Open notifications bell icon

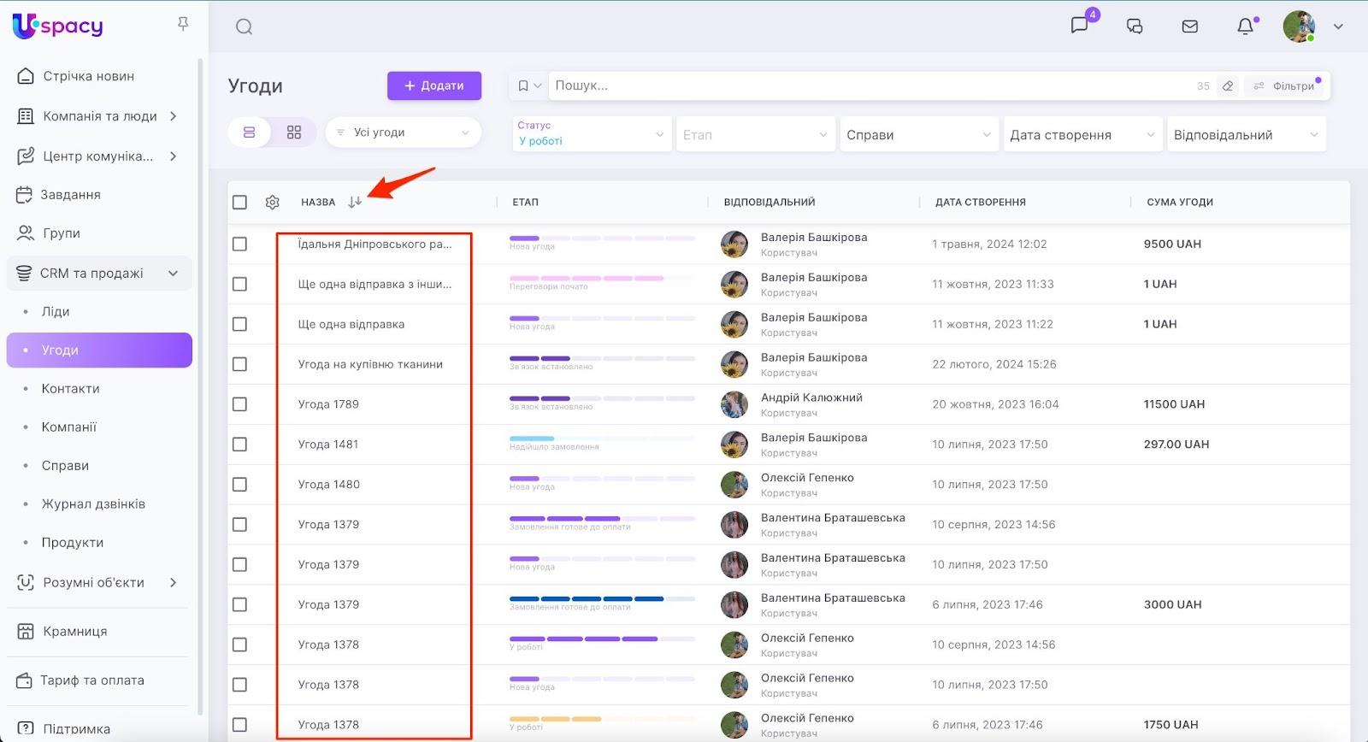1245,26
